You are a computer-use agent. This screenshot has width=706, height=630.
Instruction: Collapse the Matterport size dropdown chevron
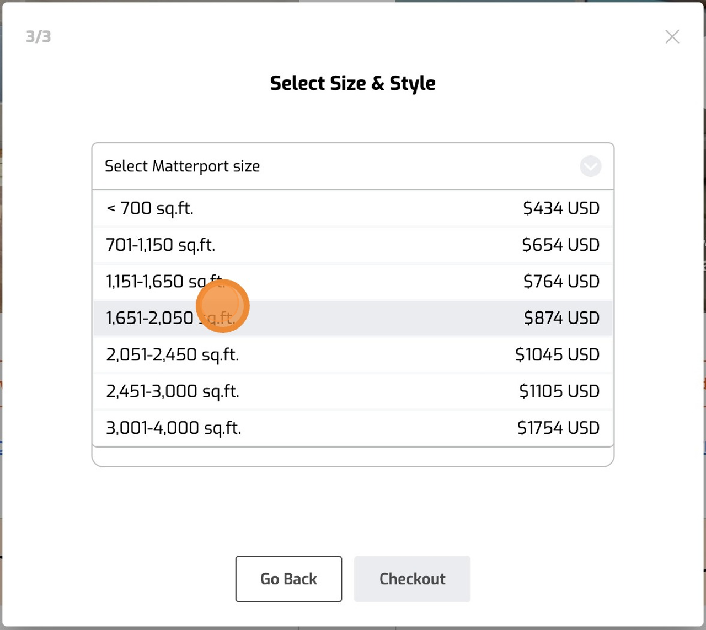coord(590,166)
